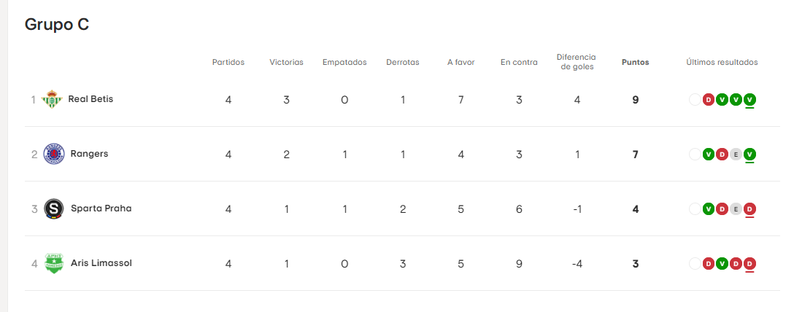Viewport: 794px width, 312px height.
Task: Click Sparta Praha's underlined latest defeat badge
Action: tap(750, 208)
